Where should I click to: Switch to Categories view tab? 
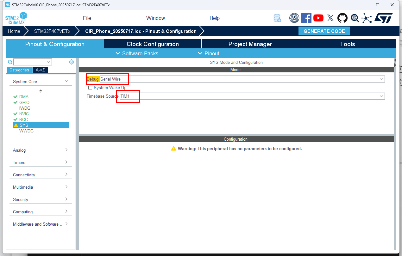(x=19, y=70)
